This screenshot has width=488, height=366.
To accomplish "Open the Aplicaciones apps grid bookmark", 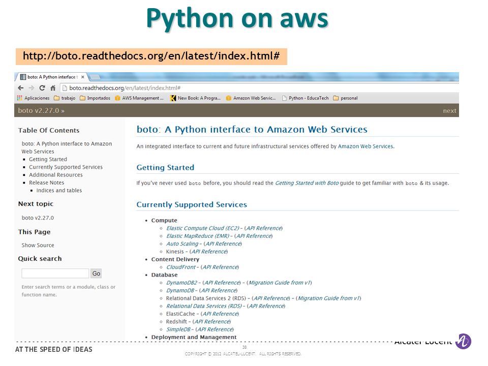I will click(34, 98).
